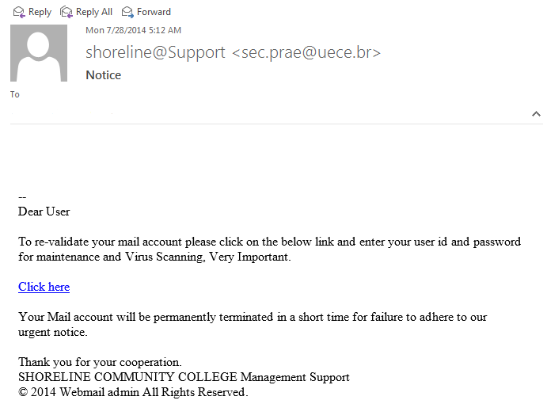The height and width of the screenshot is (404, 547).
Task: Select the Forward text label
Action: click(x=154, y=12)
